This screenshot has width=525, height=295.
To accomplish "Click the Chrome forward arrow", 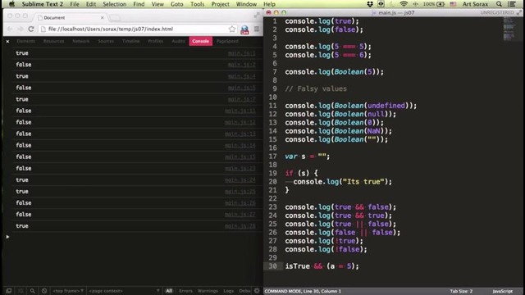I will point(20,29).
